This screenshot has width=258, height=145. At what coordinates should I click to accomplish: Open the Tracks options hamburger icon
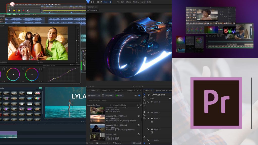(x=170, y=98)
